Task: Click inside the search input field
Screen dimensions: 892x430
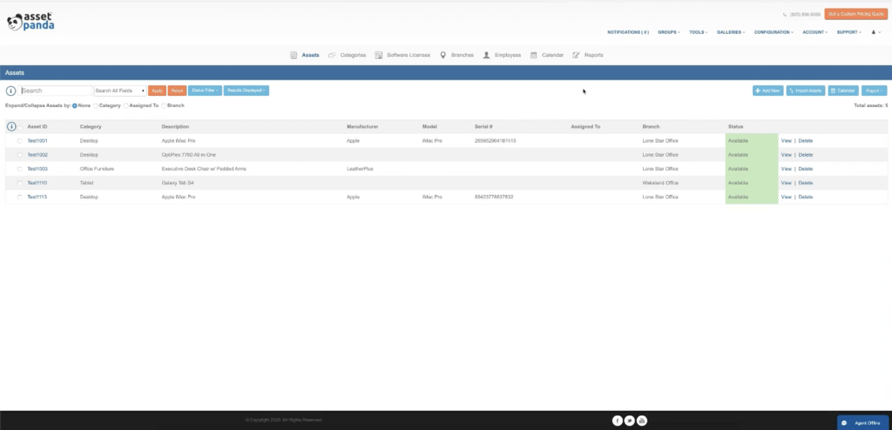Action: (56, 90)
